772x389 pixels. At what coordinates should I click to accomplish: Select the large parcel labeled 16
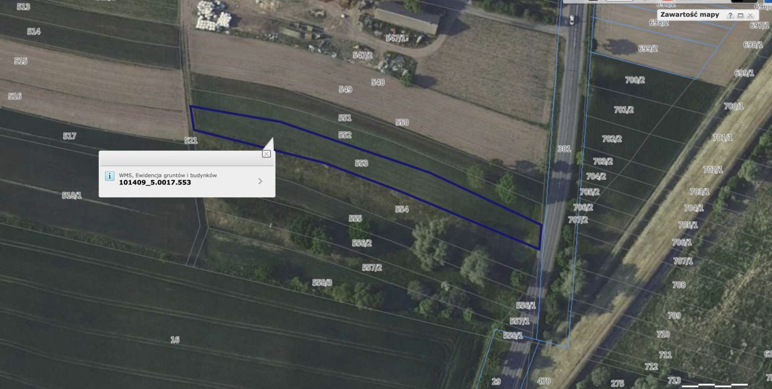coord(175,340)
